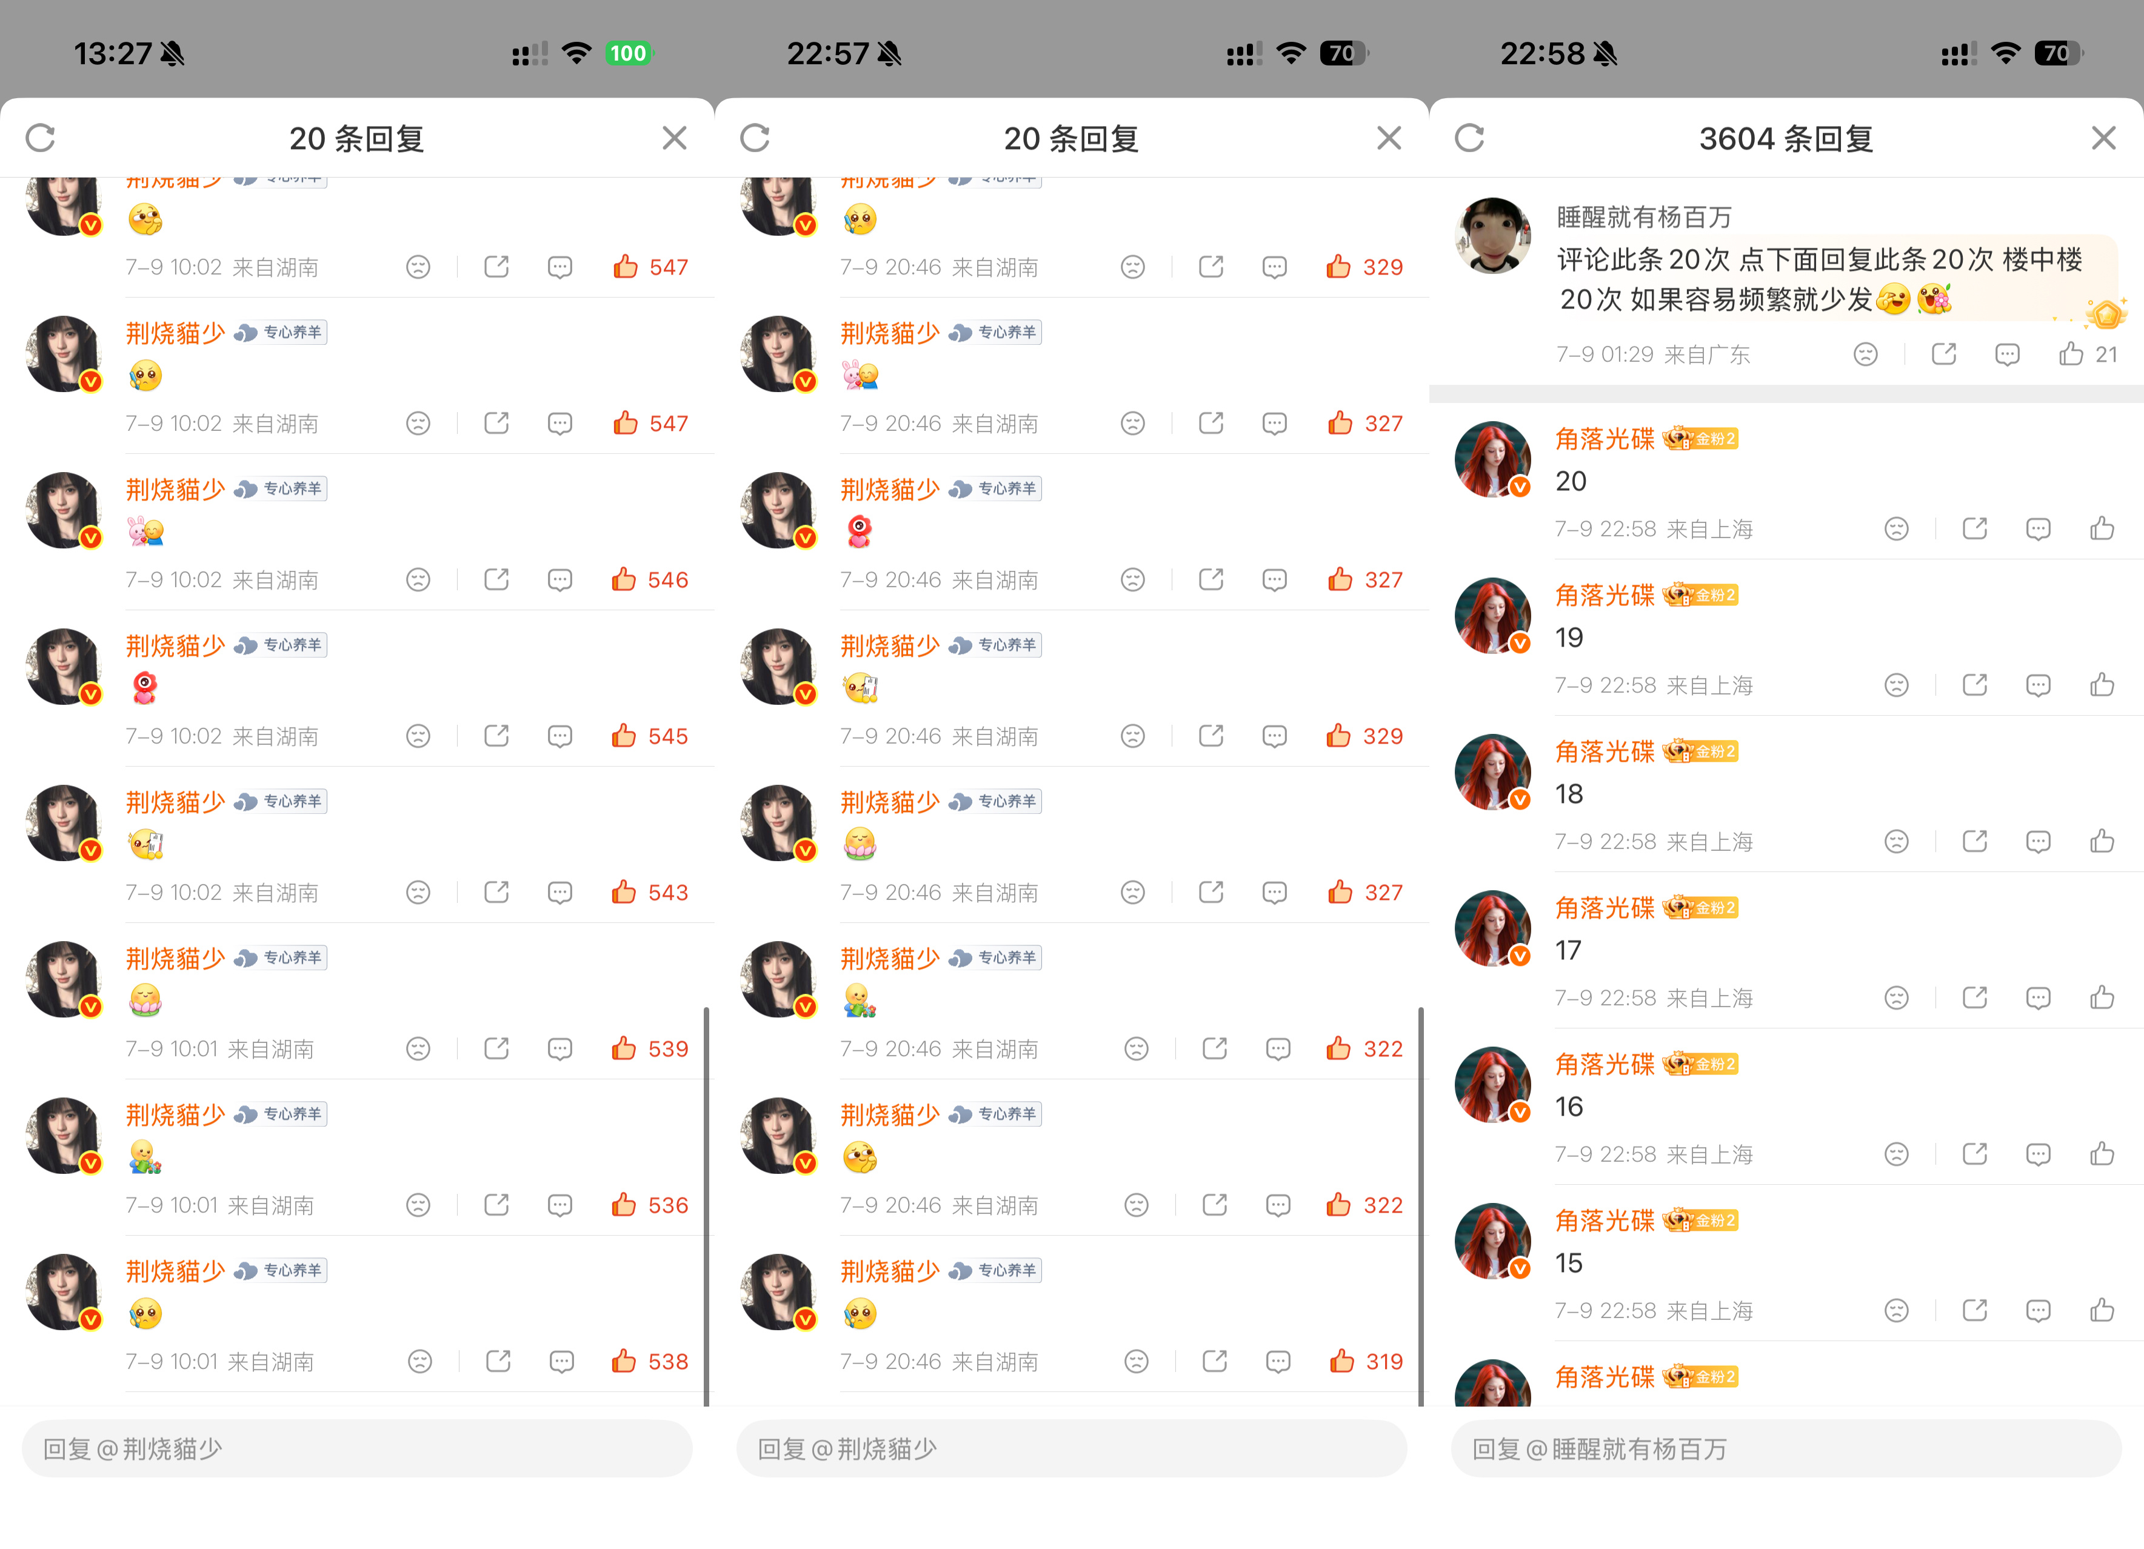This screenshot has width=2144, height=1549.
Task: Share 睡醒就有杨百万's top comment
Action: (1943, 353)
